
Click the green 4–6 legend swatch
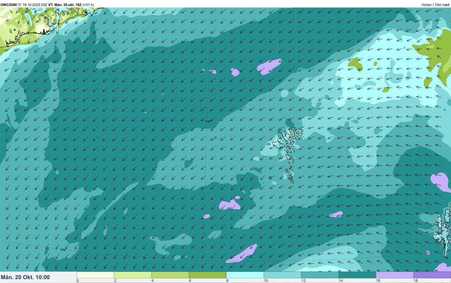[x=170, y=275]
